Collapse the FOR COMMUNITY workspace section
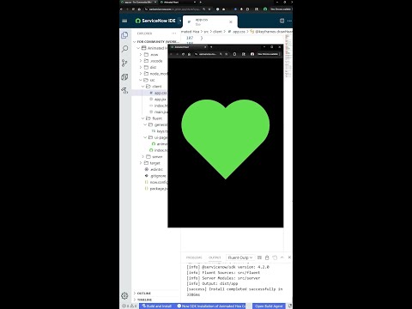This screenshot has width=412, height=309. tap(157, 41)
